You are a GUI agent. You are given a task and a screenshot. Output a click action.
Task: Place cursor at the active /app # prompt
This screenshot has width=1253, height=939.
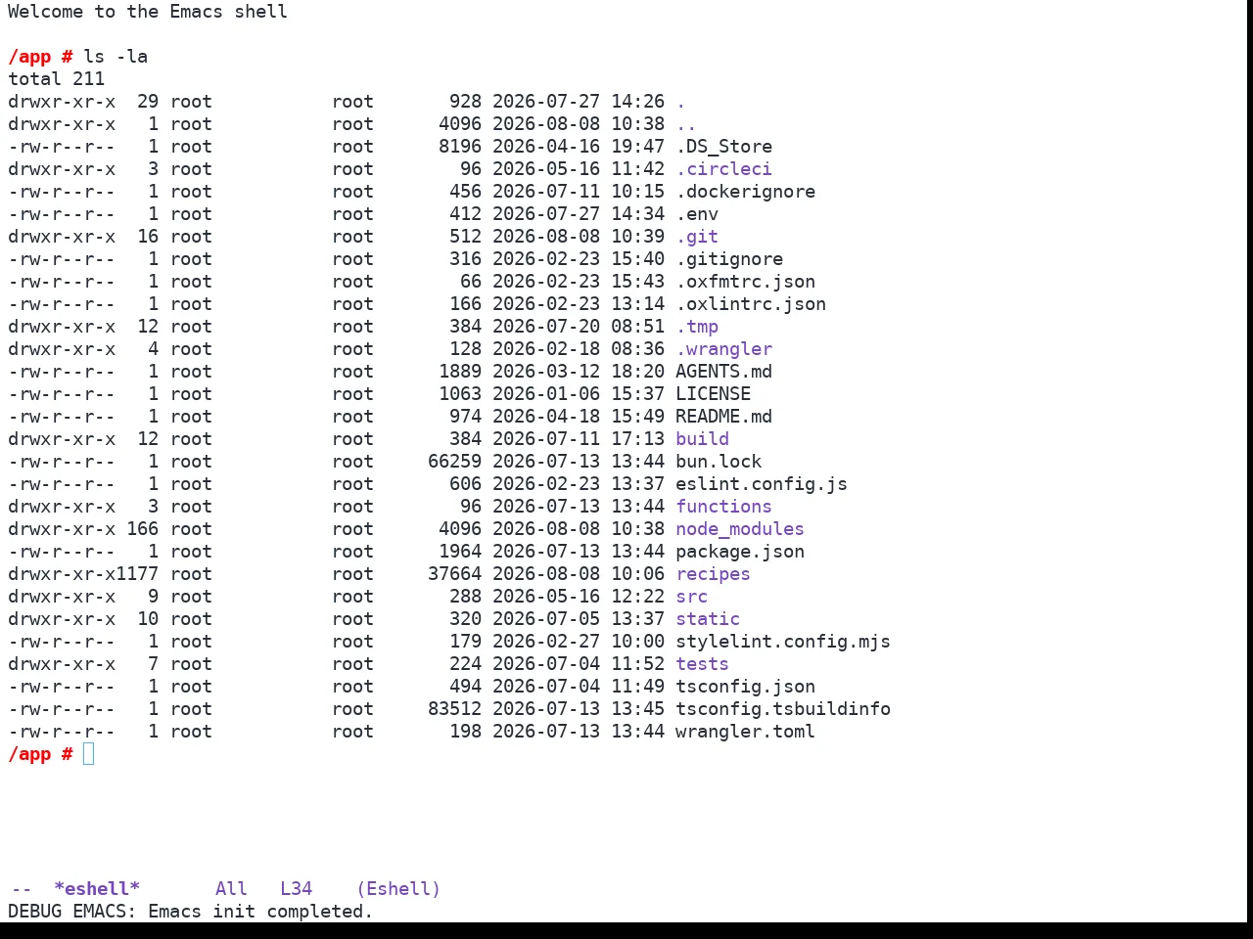click(x=89, y=754)
